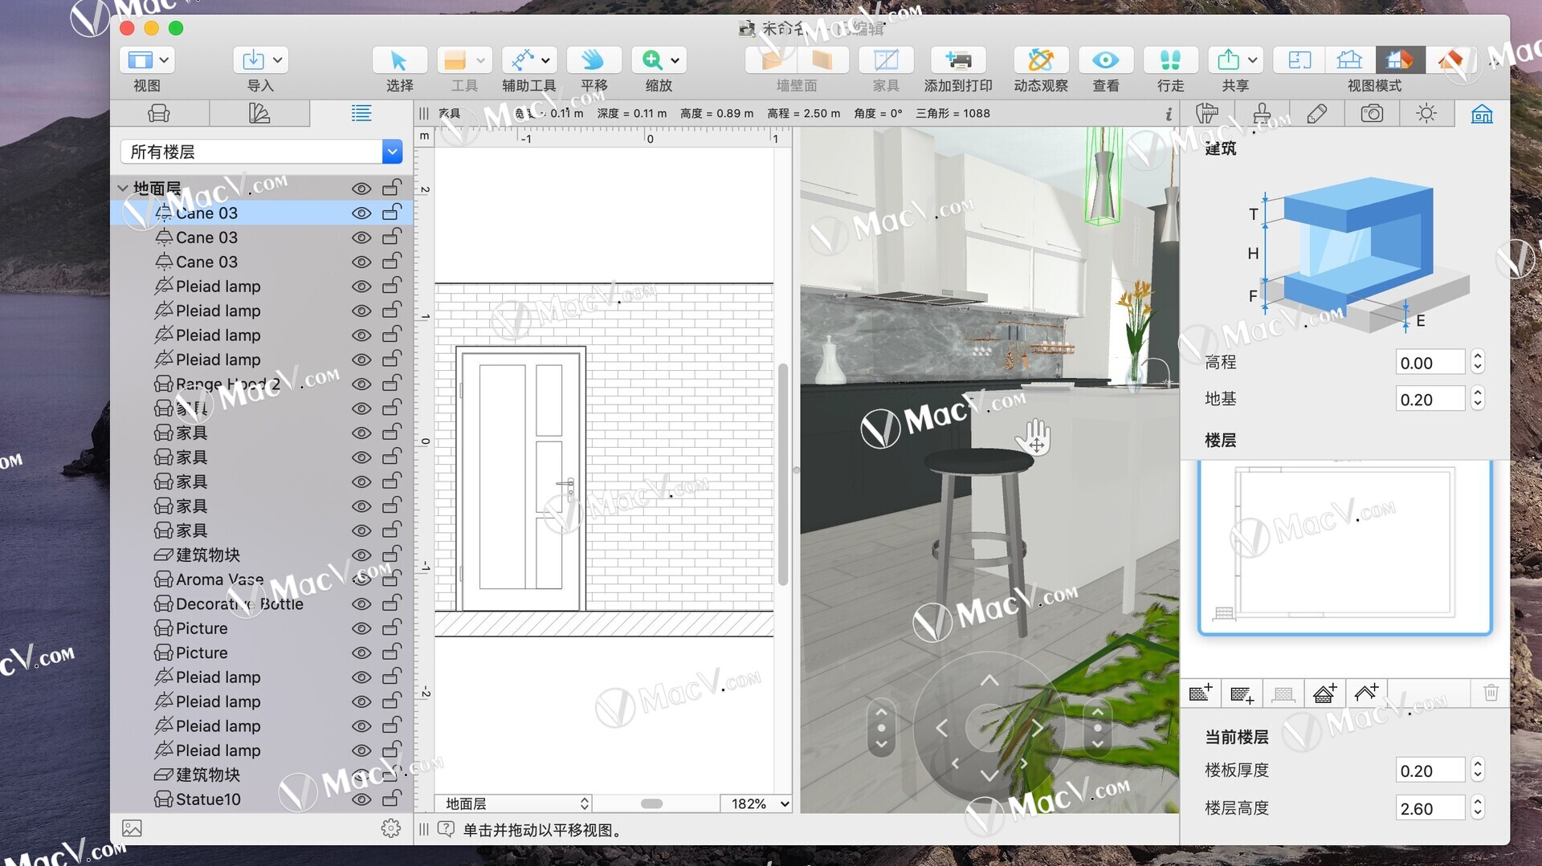This screenshot has height=866, width=1542.
Task: Select the arrow selection tool
Action: (x=398, y=60)
